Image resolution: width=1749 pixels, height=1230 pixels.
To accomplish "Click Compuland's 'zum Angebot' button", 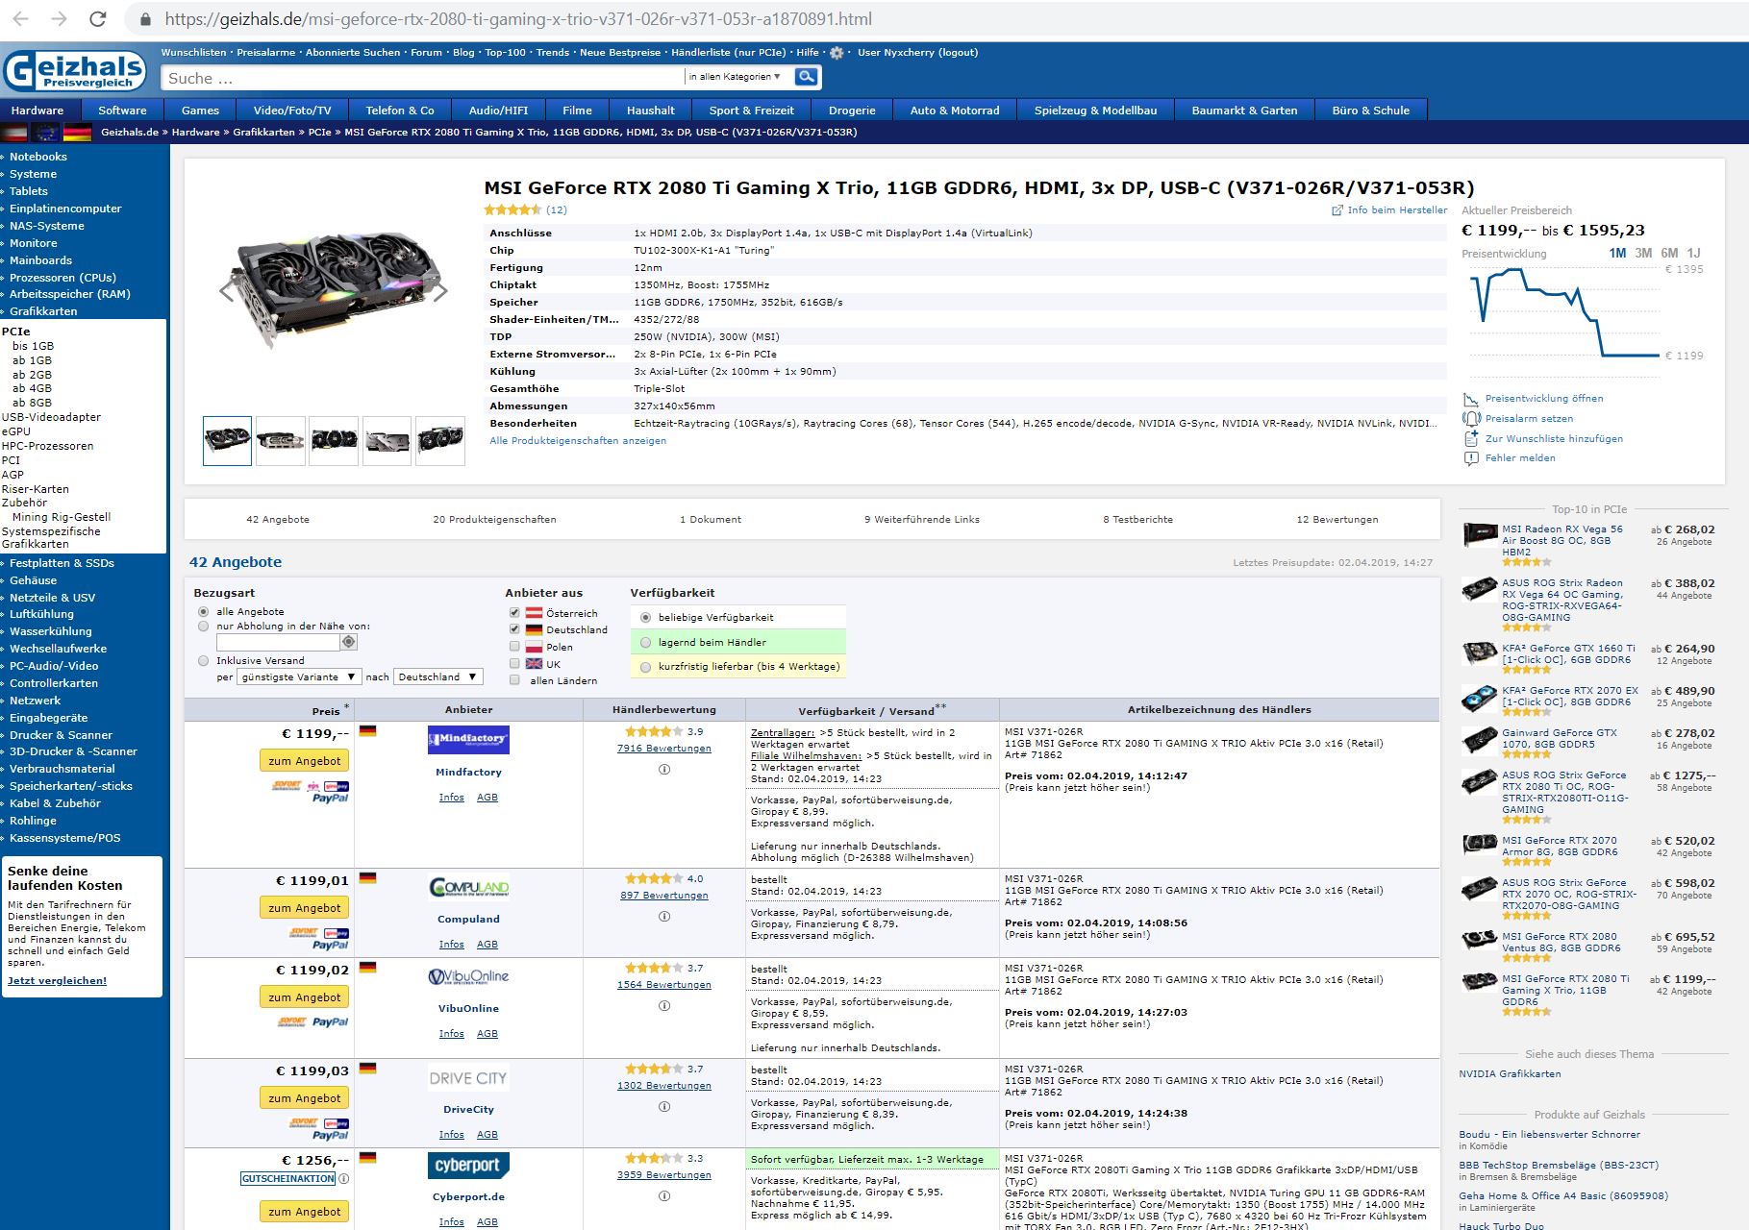I will [x=304, y=907].
